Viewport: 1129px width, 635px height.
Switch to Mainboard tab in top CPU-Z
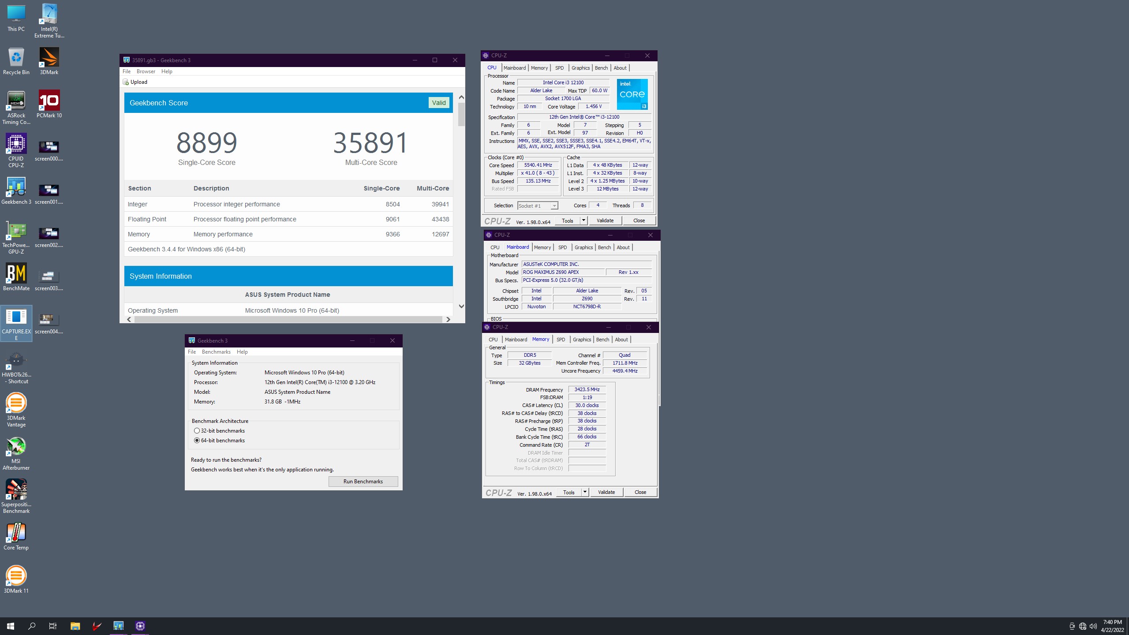coord(515,68)
